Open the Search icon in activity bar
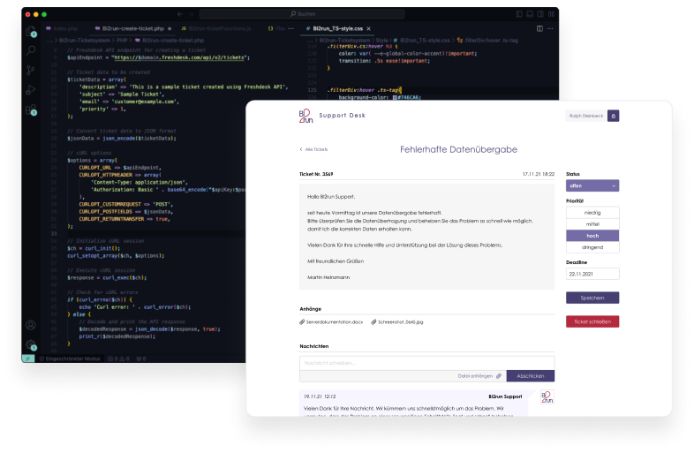The image size is (694, 453). [31, 52]
